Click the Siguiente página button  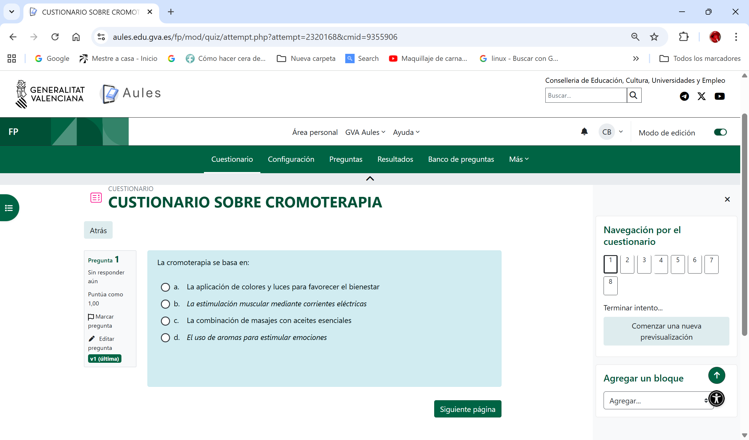(x=467, y=409)
